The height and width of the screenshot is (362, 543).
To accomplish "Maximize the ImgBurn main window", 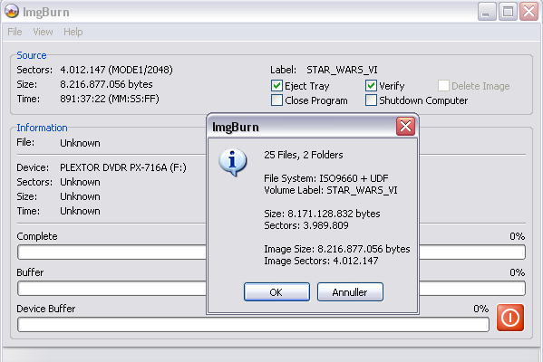I will coord(508,12).
